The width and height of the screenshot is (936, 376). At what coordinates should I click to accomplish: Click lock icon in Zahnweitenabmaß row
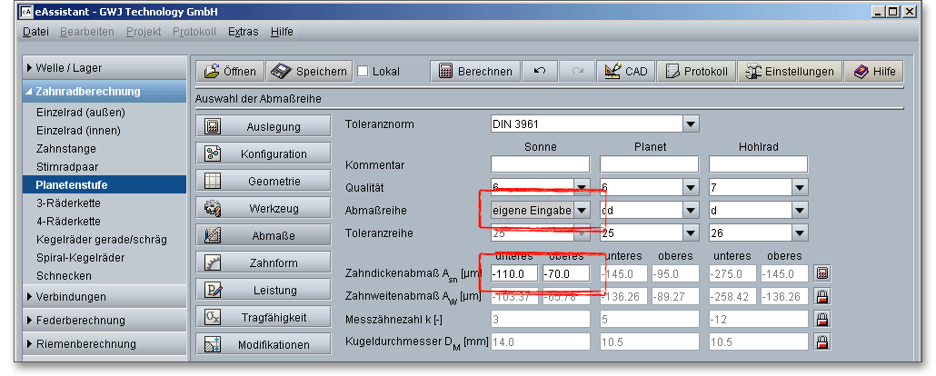tap(821, 296)
